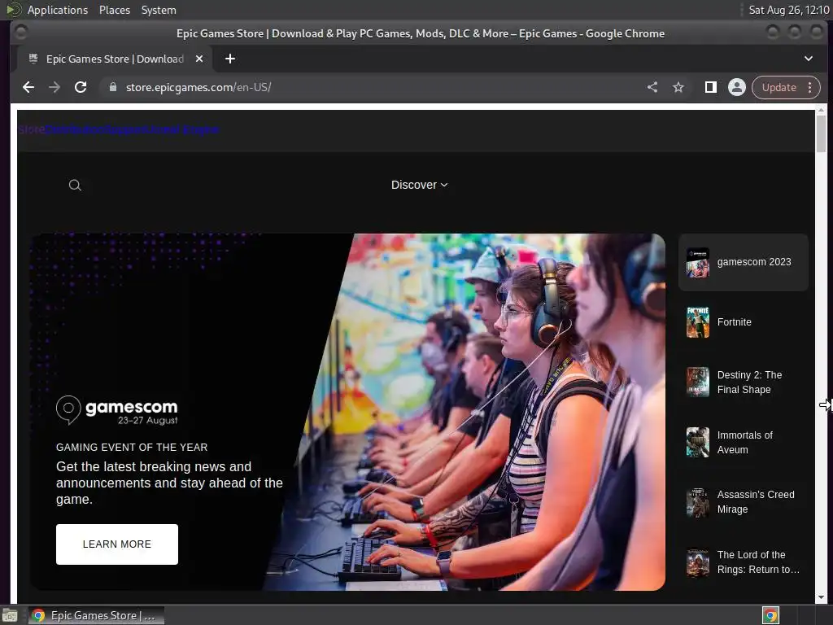Image resolution: width=833 pixels, height=625 pixels.
Task: Select gamescom 2023 in the carousel list
Action: (x=744, y=262)
